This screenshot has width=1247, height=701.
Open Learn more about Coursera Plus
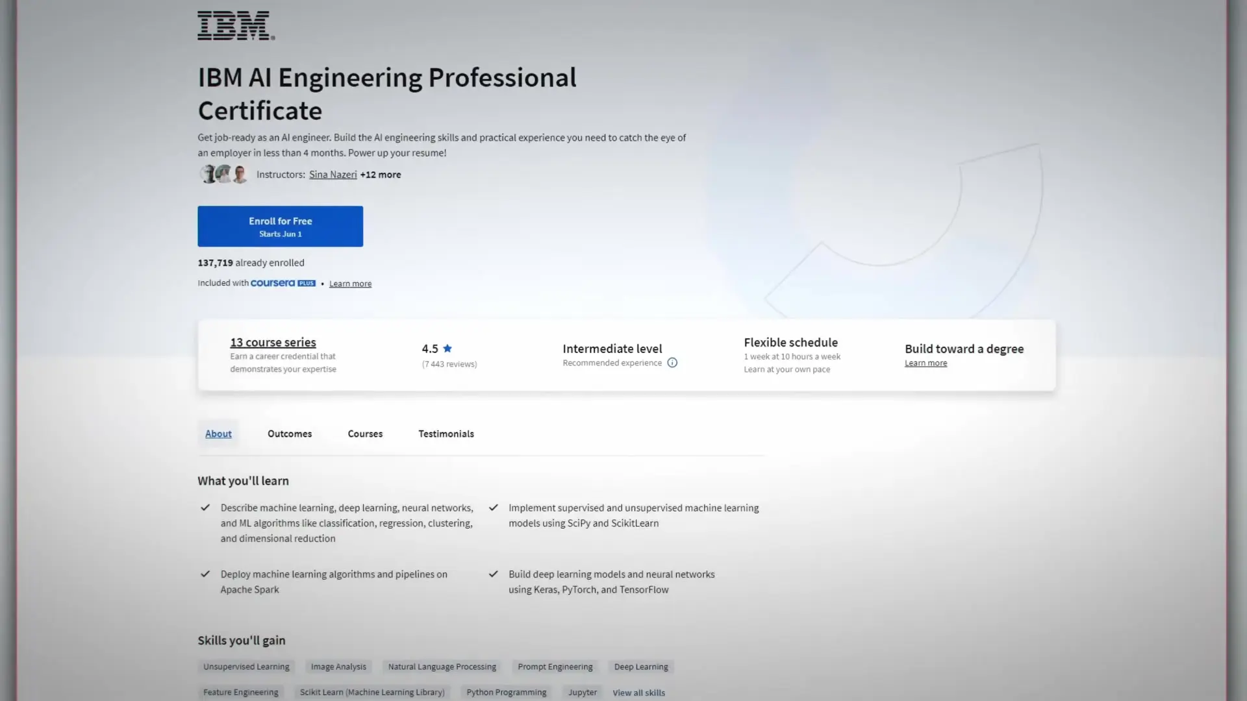point(350,284)
